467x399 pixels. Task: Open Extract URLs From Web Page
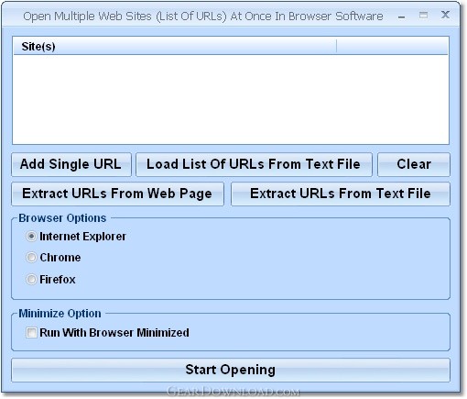[x=117, y=194]
